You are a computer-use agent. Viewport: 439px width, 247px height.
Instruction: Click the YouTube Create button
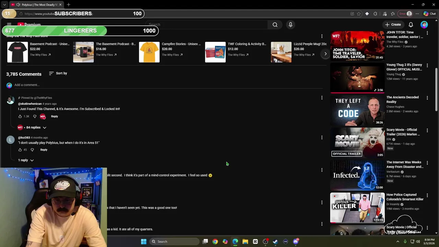pyautogui.click(x=393, y=25)
